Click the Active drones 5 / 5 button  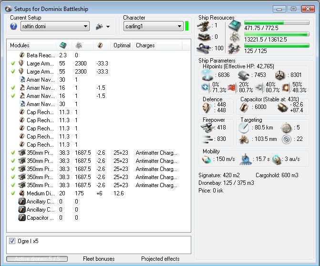(x=37, y=259)
